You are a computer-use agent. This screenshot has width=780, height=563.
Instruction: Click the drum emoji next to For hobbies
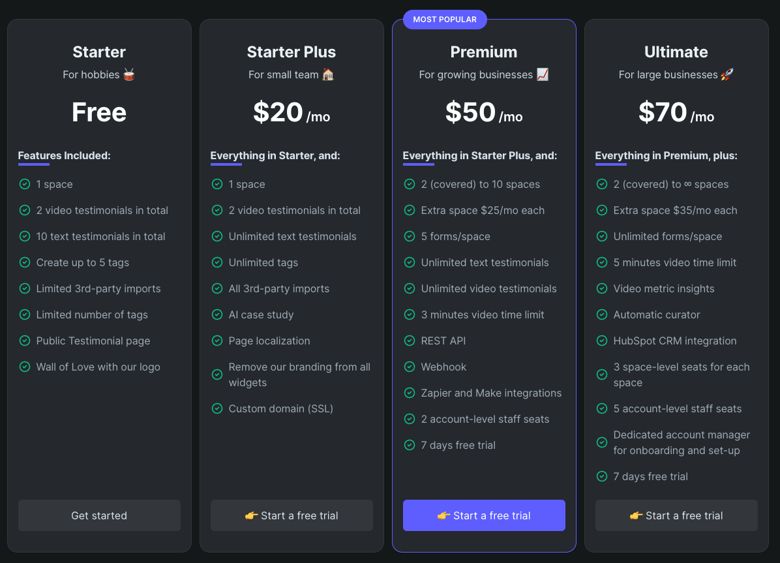[x=129, y=74]
